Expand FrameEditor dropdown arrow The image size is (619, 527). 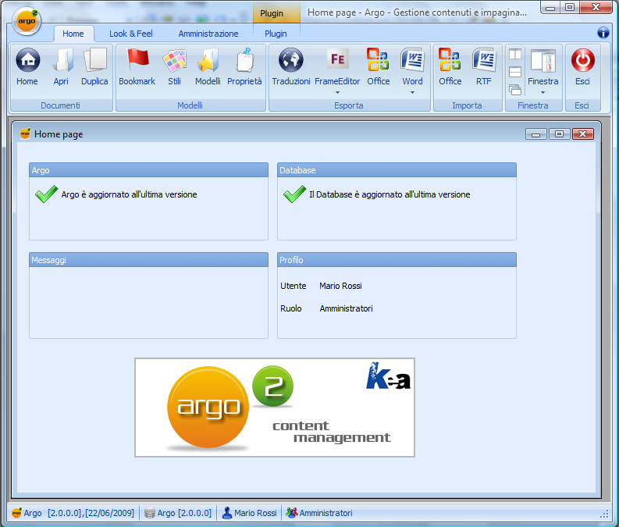coord(337,93)
